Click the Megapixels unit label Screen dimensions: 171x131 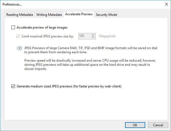point(107,36)
